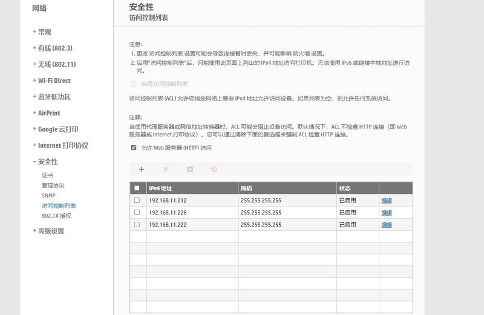Viewport: 484px width, 315px height.
Task: Click 编辑 link for 192.168.11.222
Action: [x=386, y=225]
